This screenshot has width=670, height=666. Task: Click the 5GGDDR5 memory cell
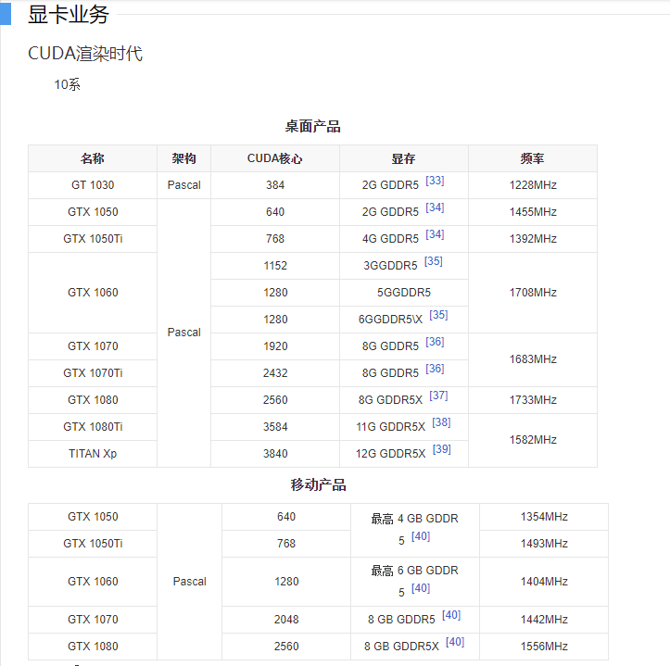tap(404, 293)
